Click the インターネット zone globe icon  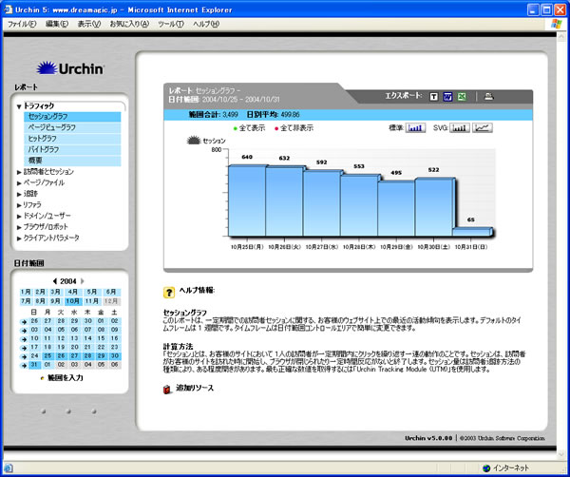coord(486,468)
